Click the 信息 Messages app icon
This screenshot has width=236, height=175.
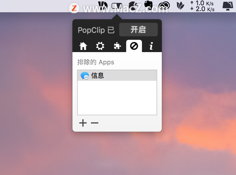(x=85, y=76)
